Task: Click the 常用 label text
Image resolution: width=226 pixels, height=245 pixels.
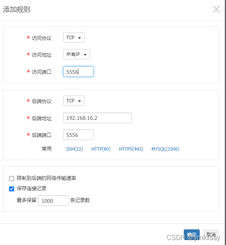Action: [46, 149]
